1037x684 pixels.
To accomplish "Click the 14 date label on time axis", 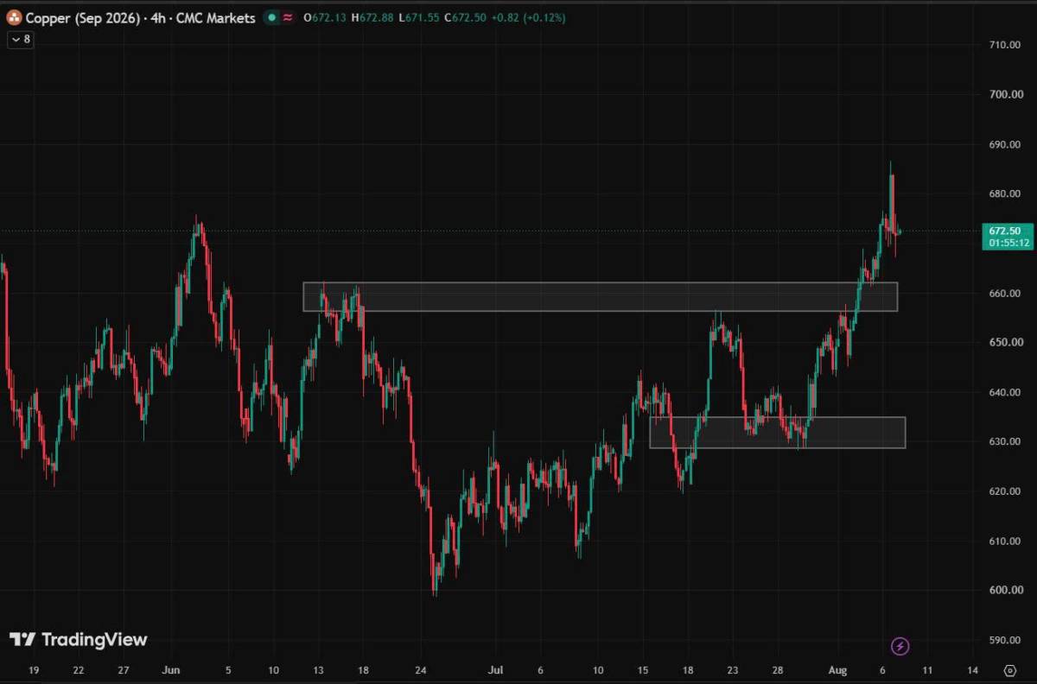I will click(972, 670).
